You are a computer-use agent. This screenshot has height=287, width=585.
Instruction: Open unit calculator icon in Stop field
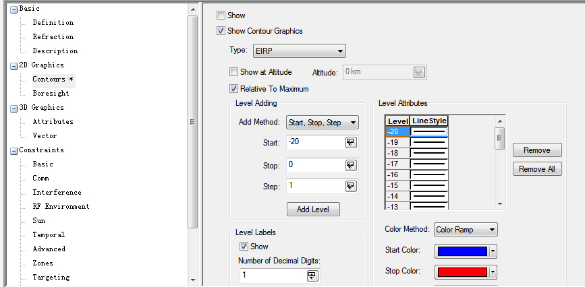pyautogui.click(x=350, y=165)
